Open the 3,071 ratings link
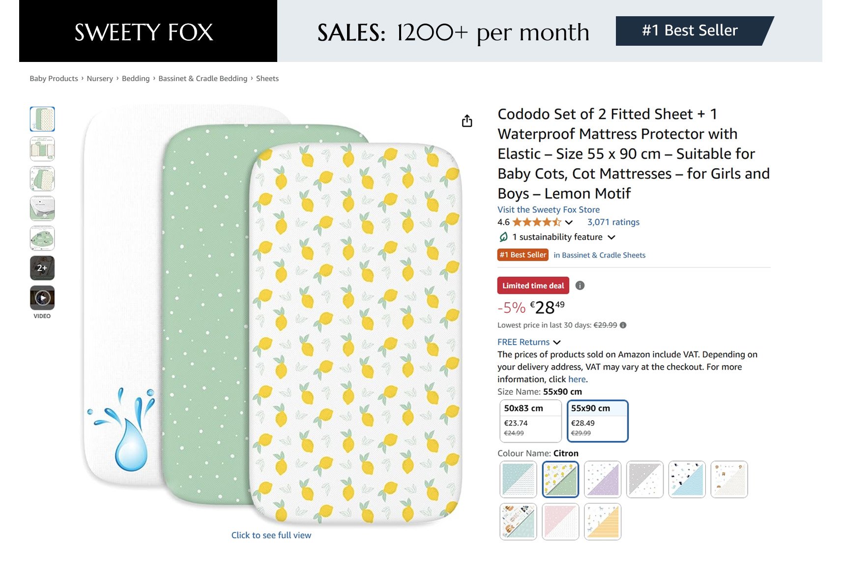 tap(613, 222)
